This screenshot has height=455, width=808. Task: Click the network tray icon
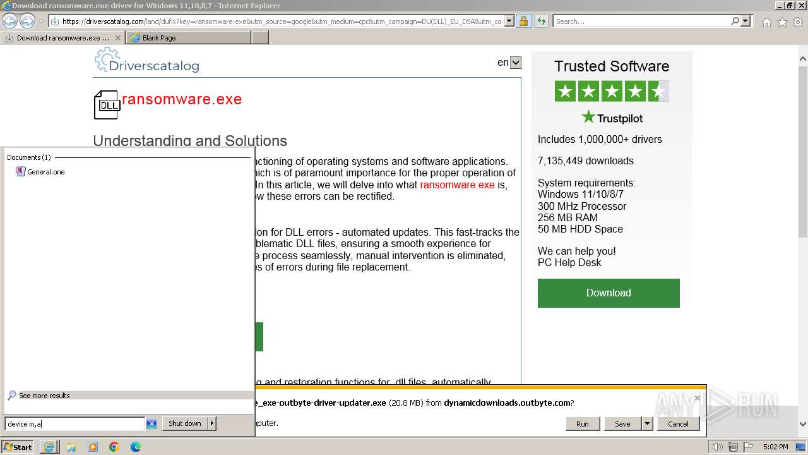(733, 447)
